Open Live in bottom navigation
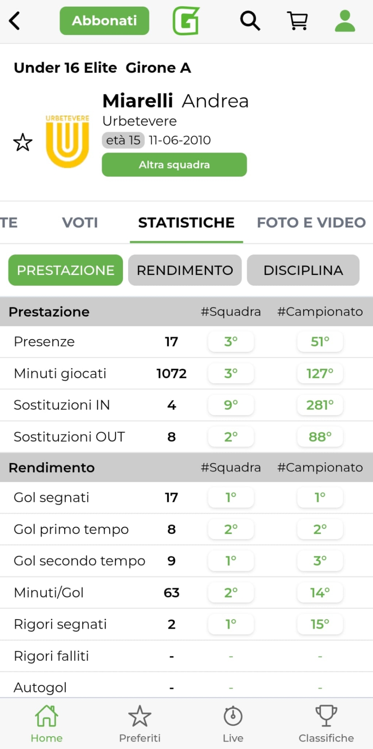This screenshot has width=373, height=749. pos(233,724)
